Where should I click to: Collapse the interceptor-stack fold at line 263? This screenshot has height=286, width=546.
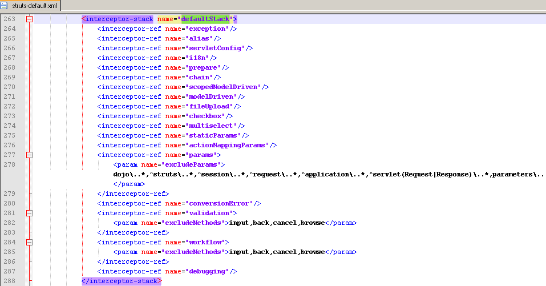click(30, 19)
